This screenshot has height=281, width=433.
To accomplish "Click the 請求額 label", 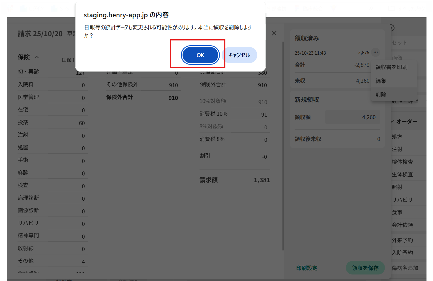I will click(x=209, y=180).
